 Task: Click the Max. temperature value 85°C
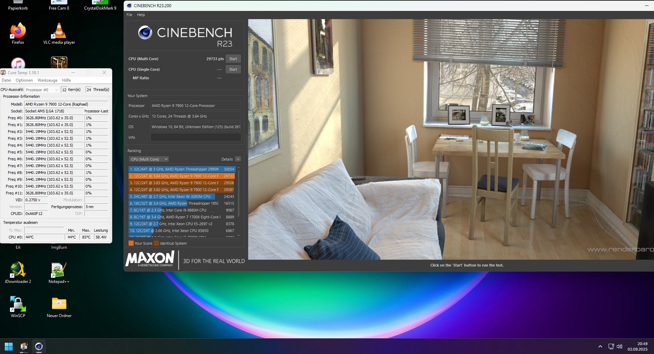coord(86,237)
